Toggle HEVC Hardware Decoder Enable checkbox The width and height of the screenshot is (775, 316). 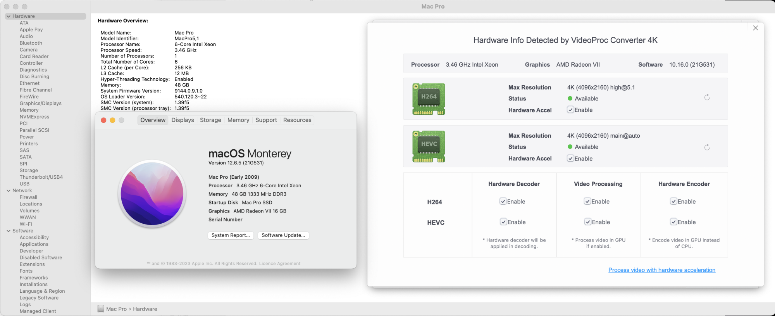(503, 222)
